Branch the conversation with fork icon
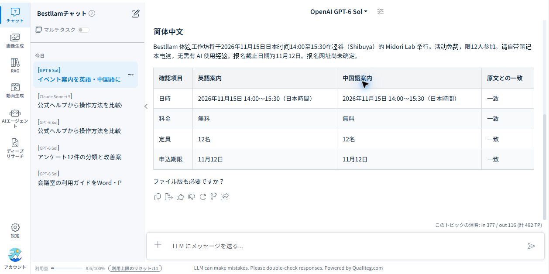The image size is (549, 274). click(213, 197)
